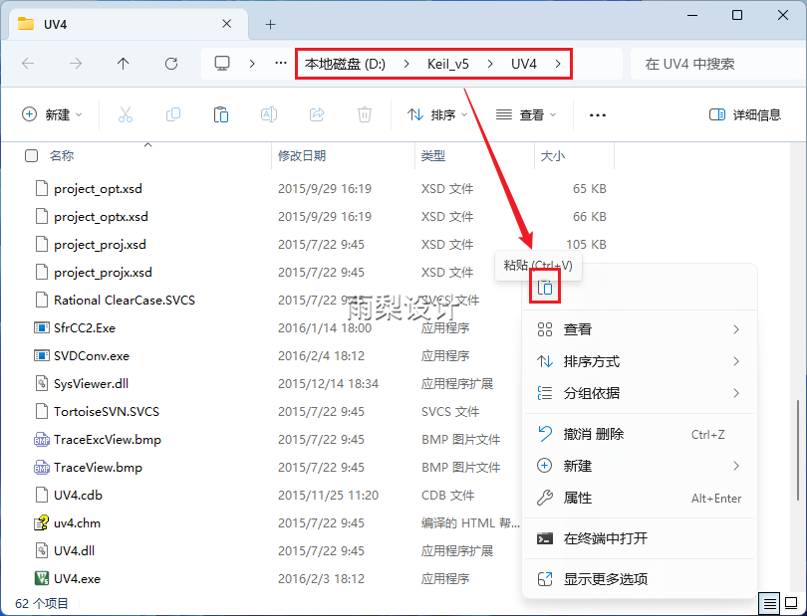Open the toolbar three-dot more menu
The width and height of the screenshot is (807, 616).
[x=597, y=115]
